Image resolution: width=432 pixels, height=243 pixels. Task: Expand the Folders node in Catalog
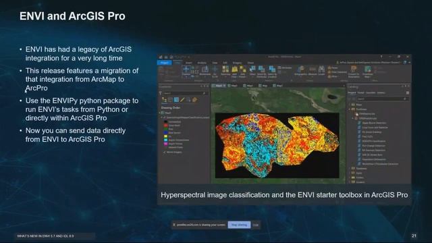tap(350, 178)
